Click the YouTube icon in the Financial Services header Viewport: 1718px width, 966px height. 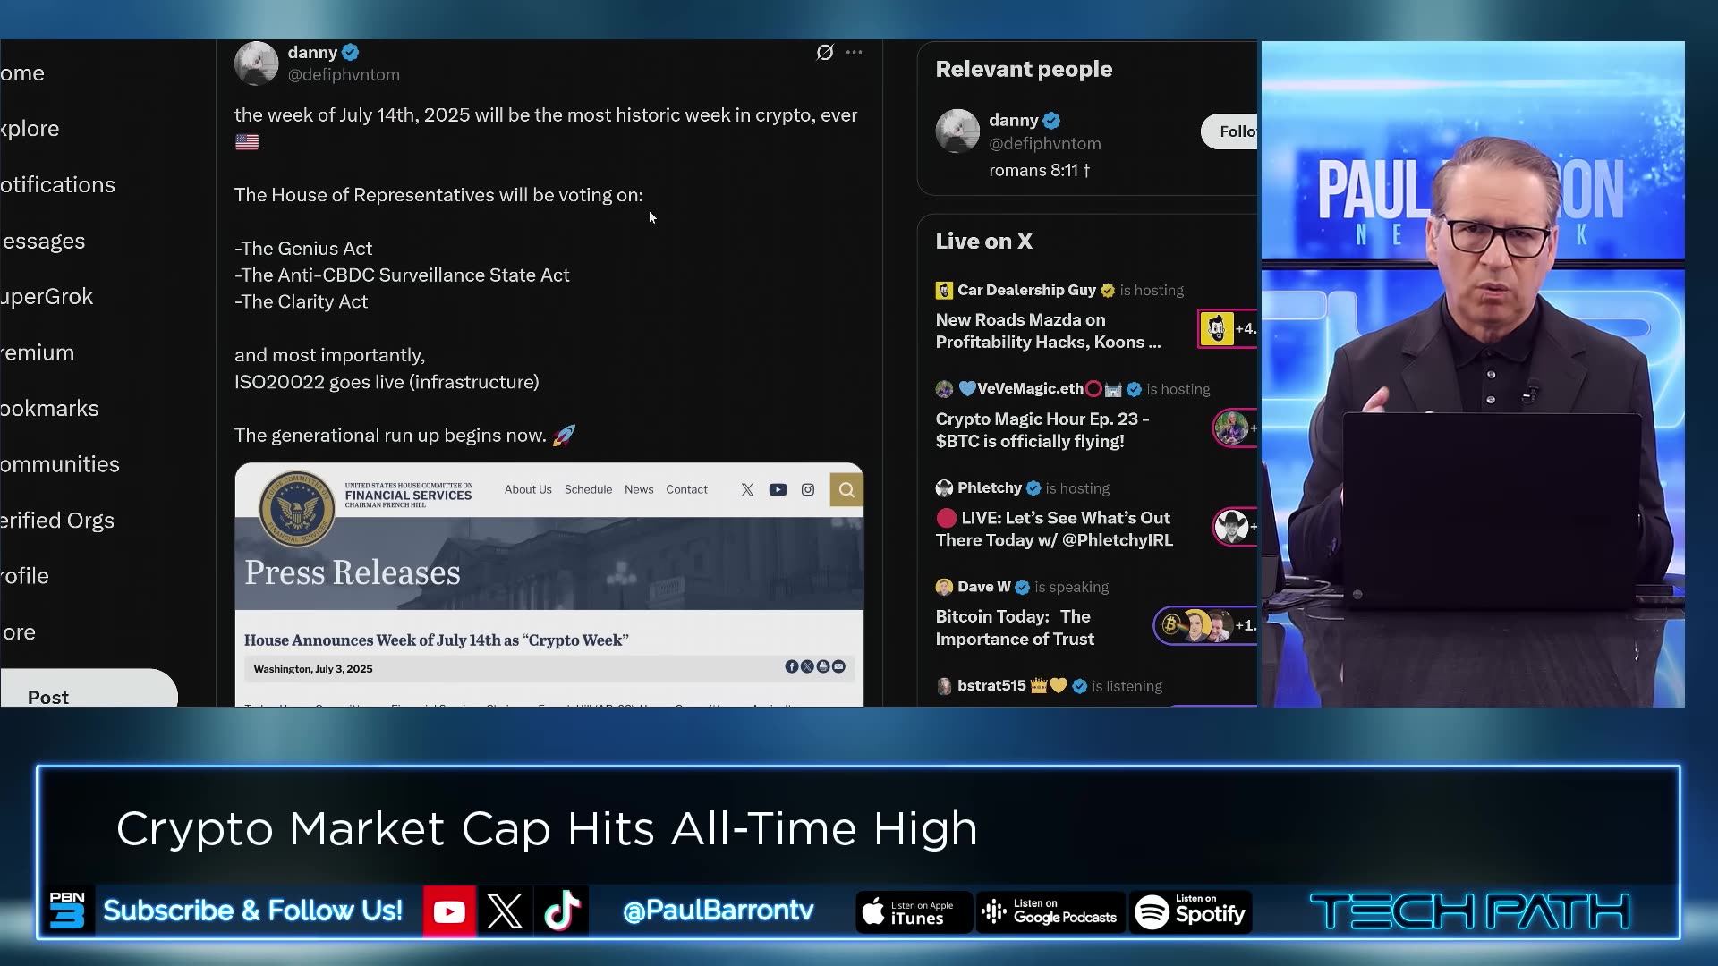[x=778, y=490]
